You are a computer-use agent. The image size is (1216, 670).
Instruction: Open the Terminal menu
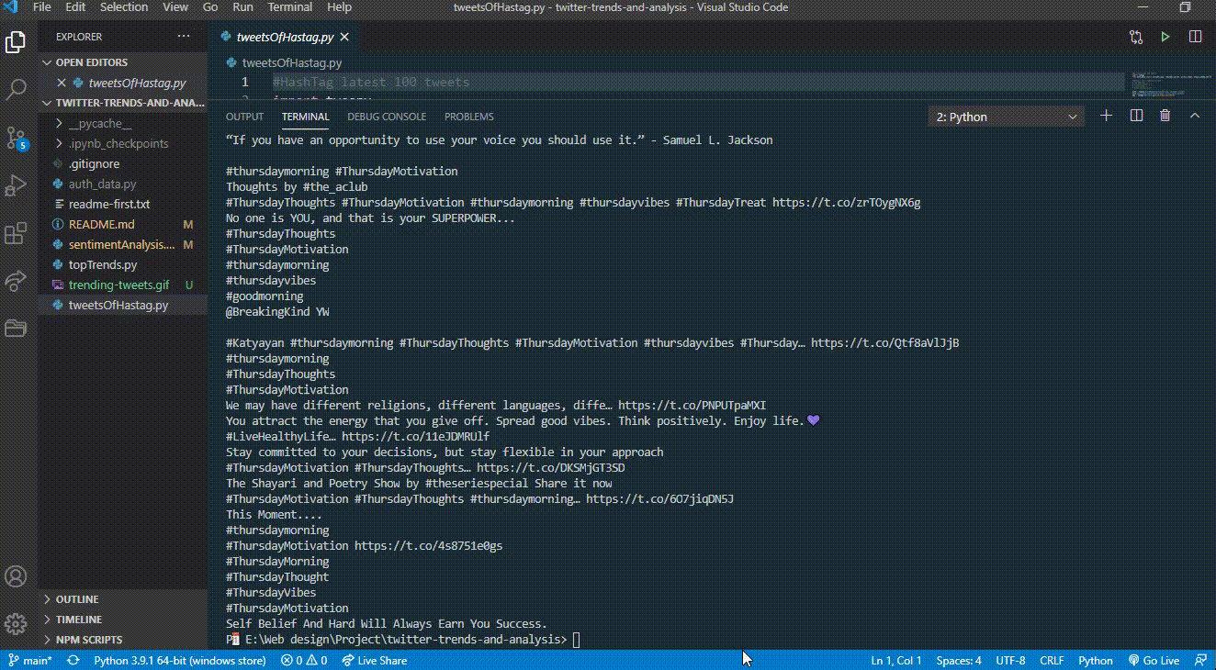coord(289,7)
